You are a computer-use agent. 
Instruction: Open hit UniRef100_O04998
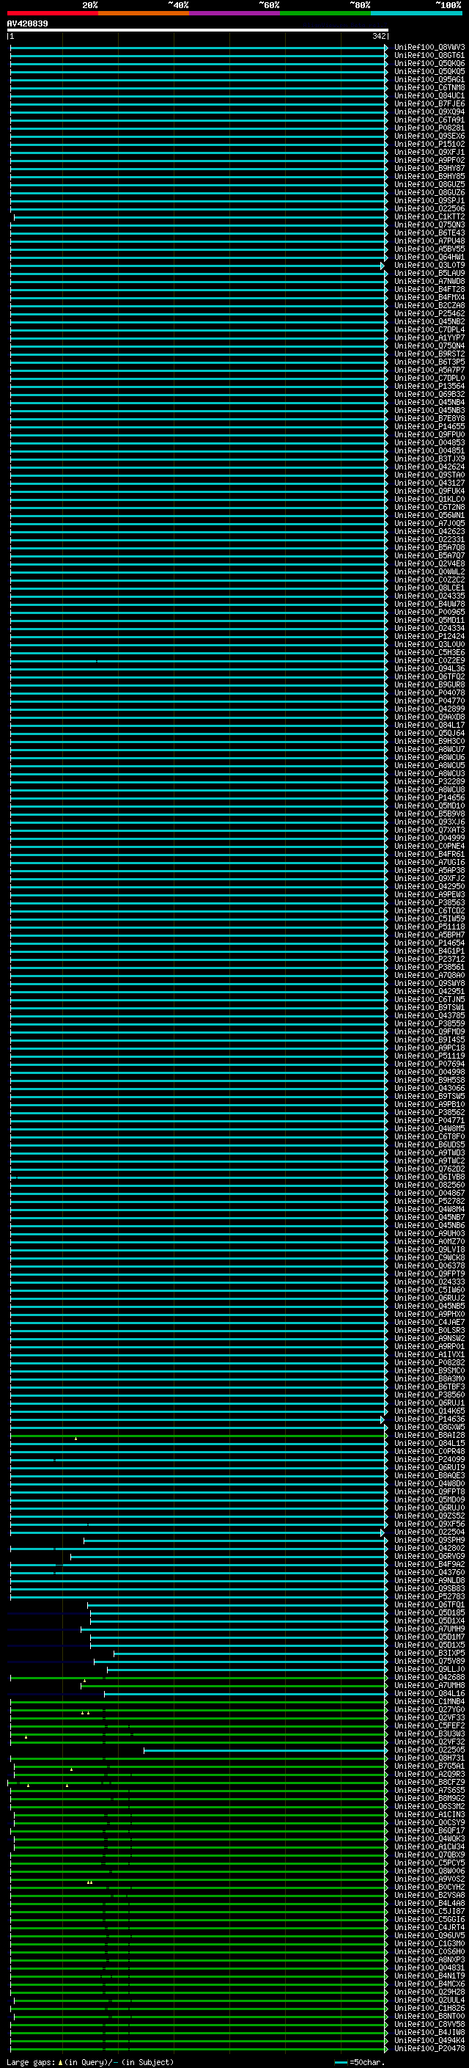pos(429,1072)
